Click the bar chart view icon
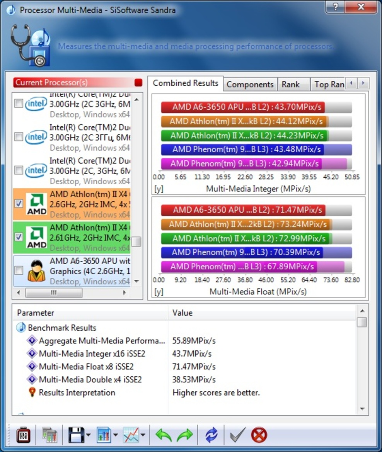The width and height of the screenshot is (382, 452). click(104, 435)
